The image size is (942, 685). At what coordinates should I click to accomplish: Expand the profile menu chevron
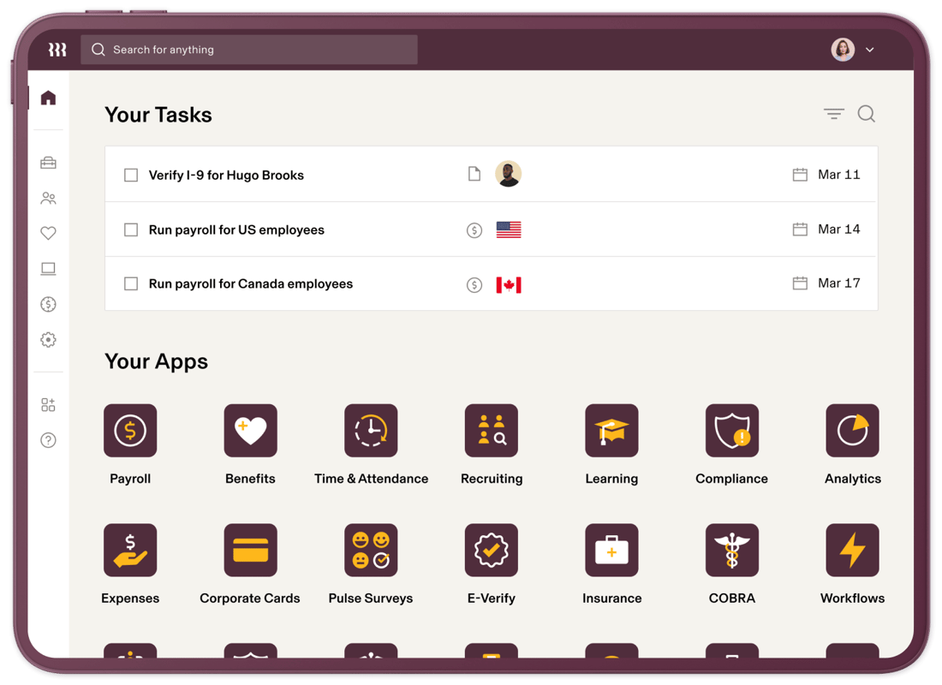coord(869,50)
